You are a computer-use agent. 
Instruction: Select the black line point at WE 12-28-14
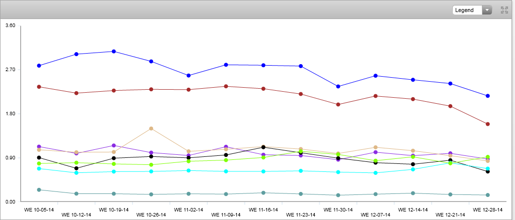coord(487,171)
